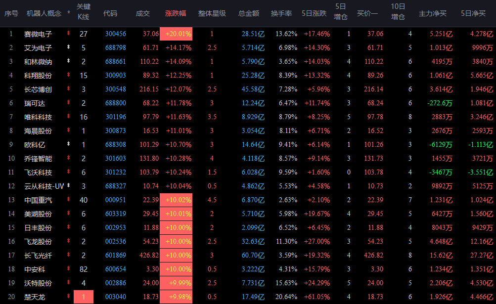Click the pin icon beside 乔锋智能
This screenshot has width=496, height=304.
pos(68,158)
